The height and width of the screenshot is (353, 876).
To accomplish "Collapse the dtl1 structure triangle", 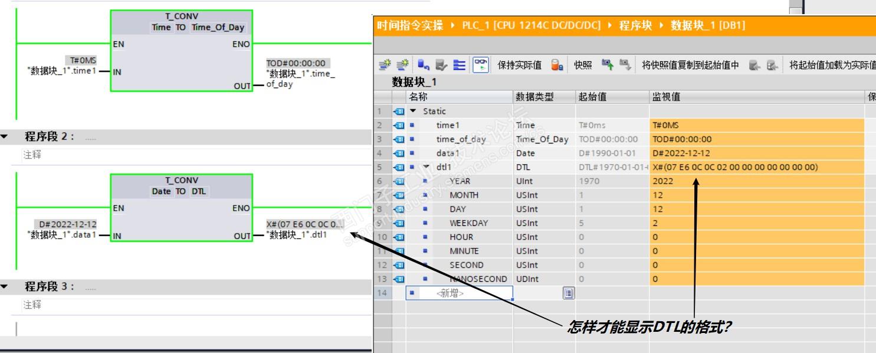I will click(427, 167).
